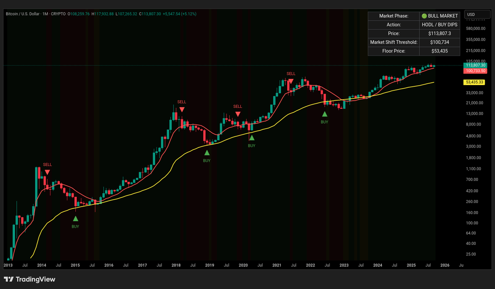Select the BUY arrow in mid 2022
This screenshot has height=289, width=495.
[324, 114]
